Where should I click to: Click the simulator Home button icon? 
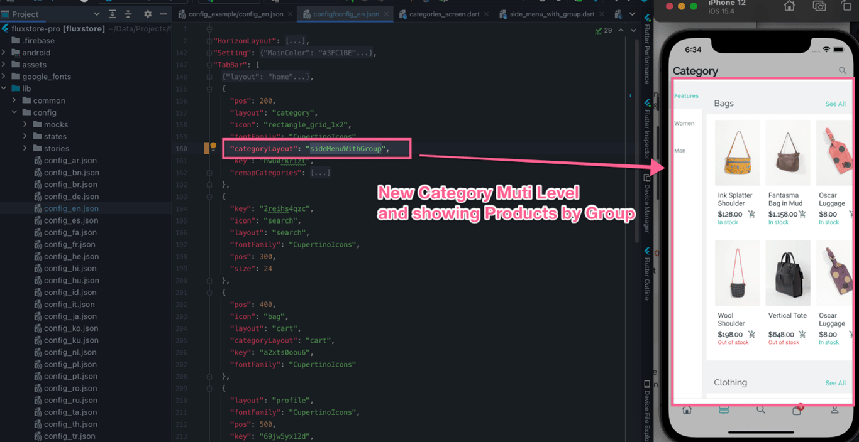click(x=789, y=6)
